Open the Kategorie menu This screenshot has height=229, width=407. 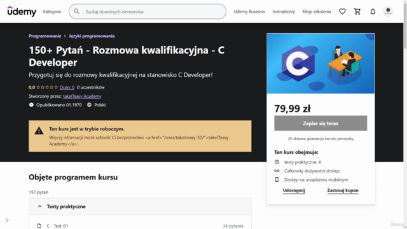coord(52,11)
